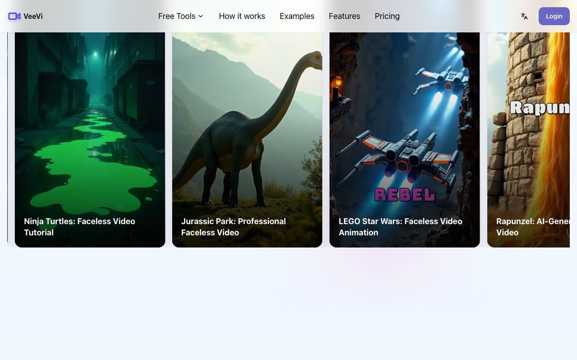Expand the Free Tools dropdown menu
The height and width of the screenshot is (360, 577).
click(181, 16)
